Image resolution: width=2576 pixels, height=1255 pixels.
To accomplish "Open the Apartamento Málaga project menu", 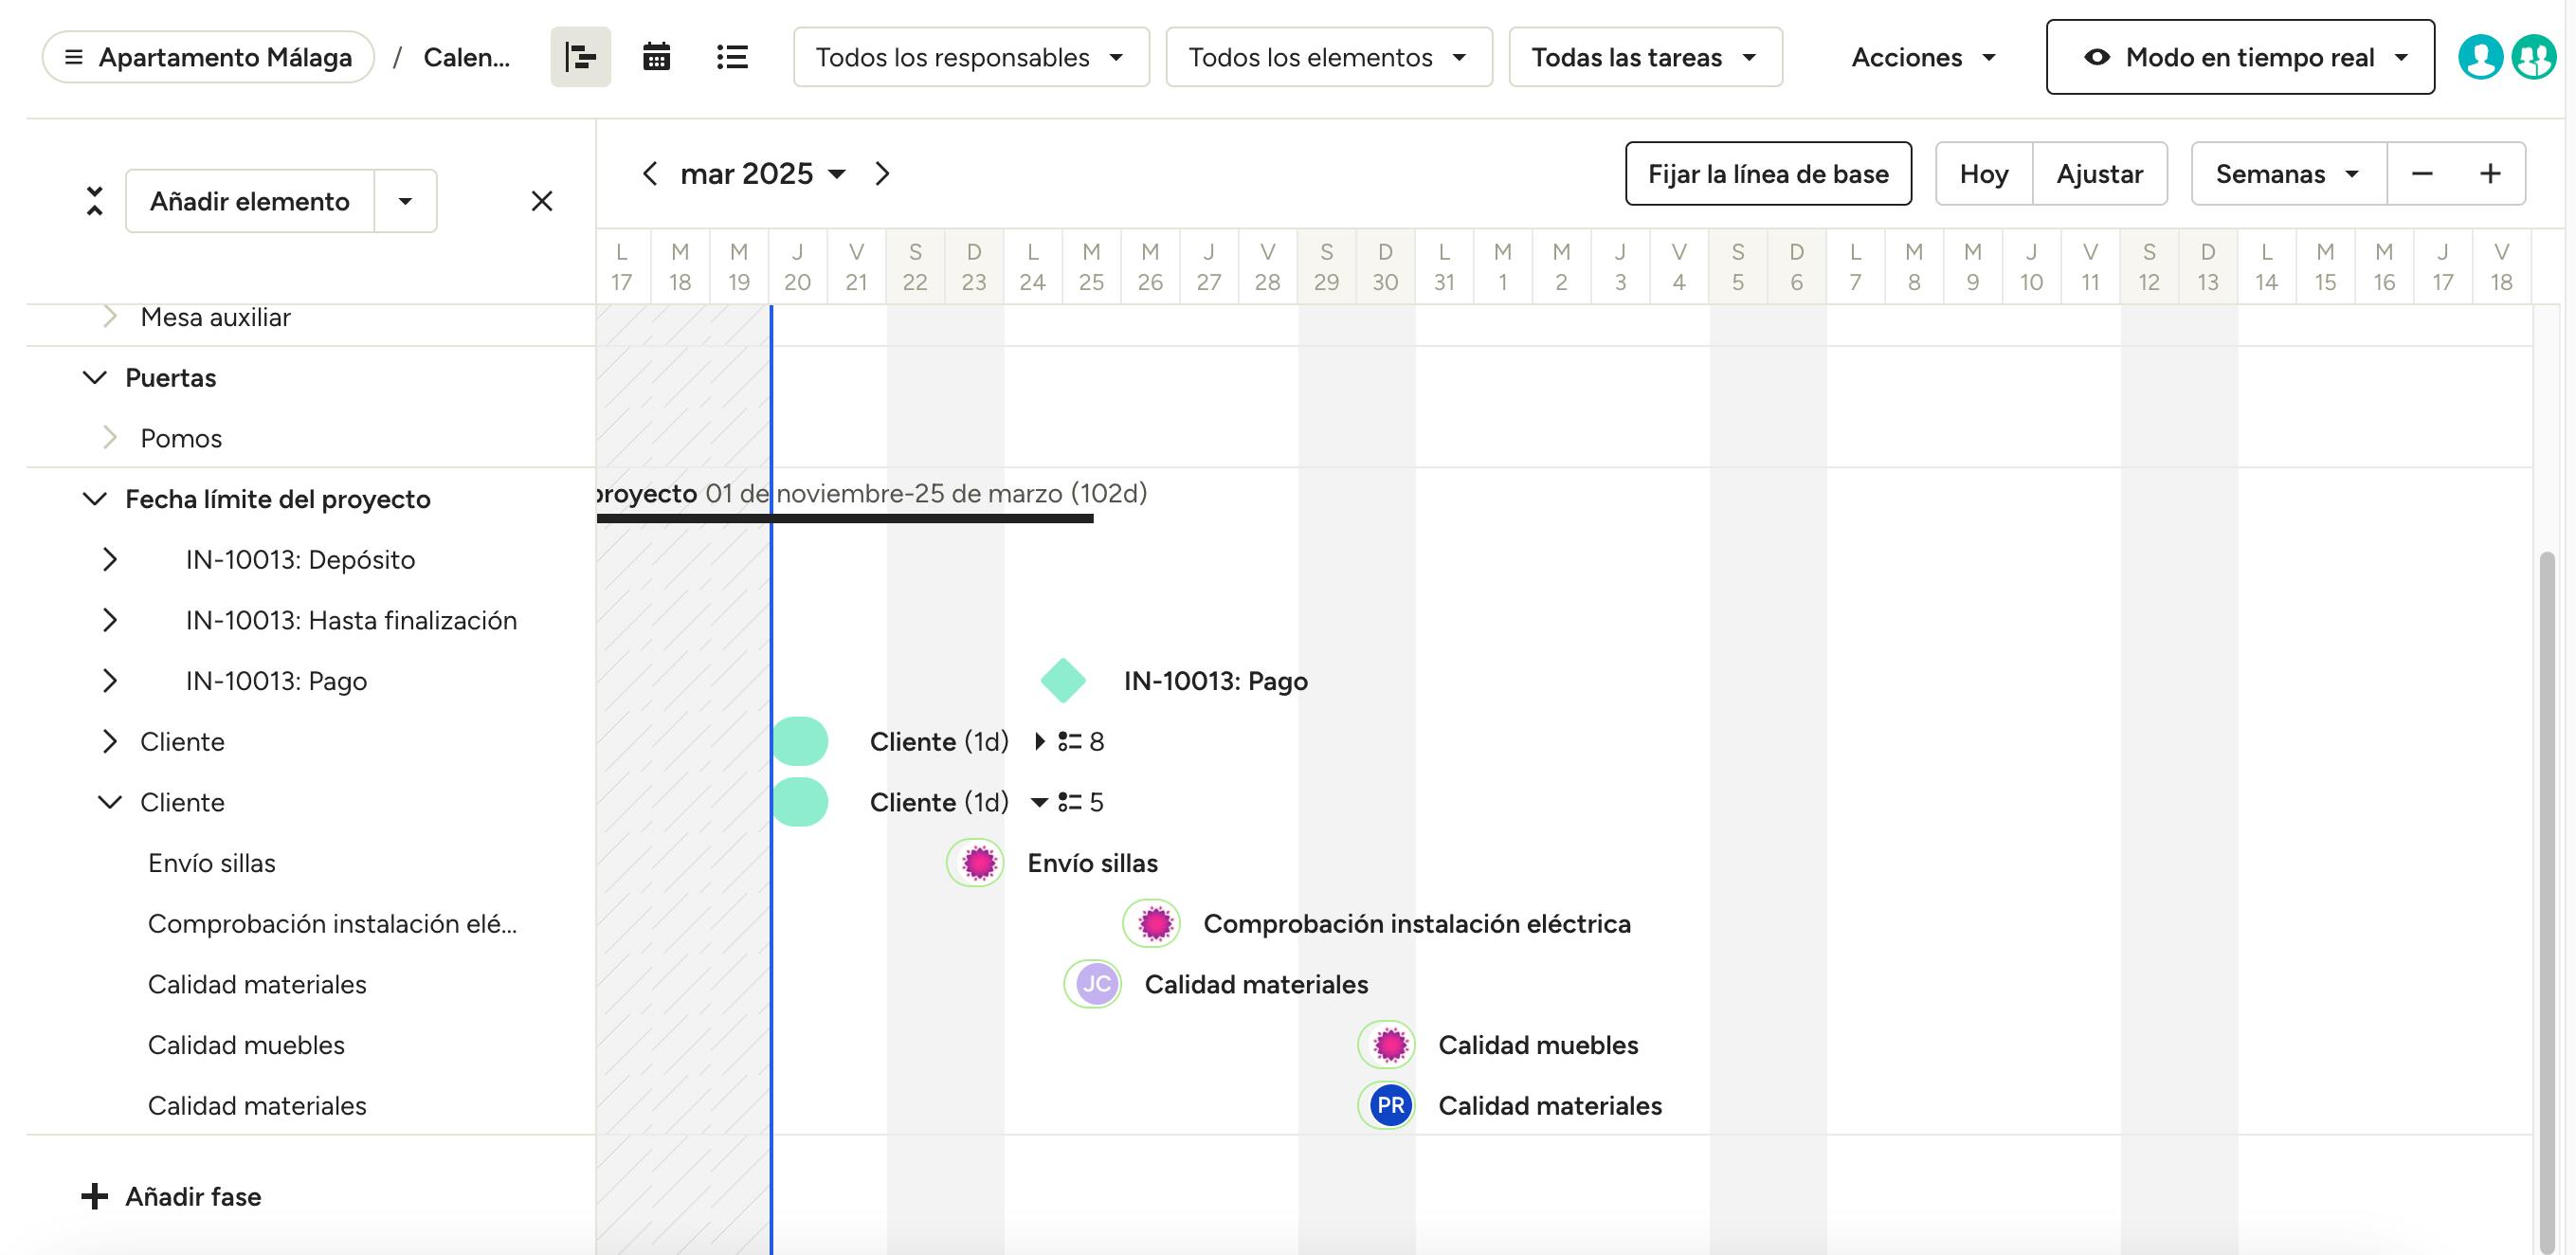I will (x=208, y=57).
